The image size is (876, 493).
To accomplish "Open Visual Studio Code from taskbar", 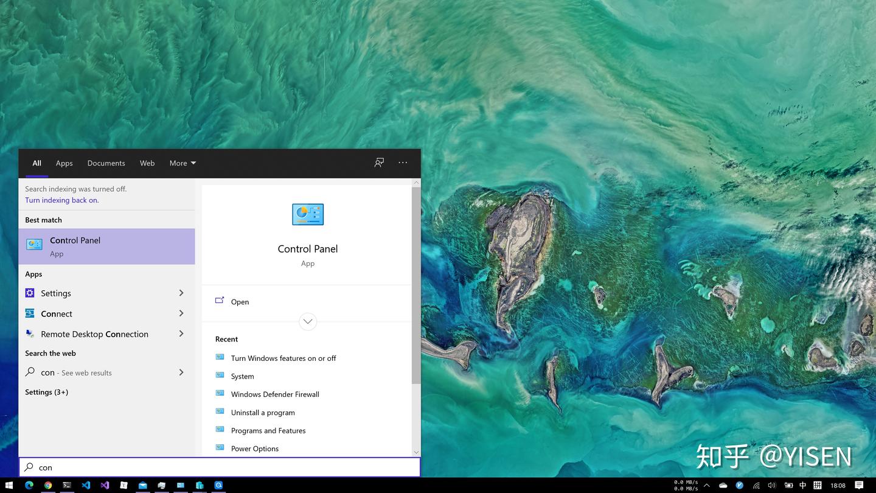I will pos(86,485).
